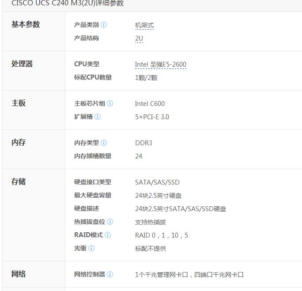Click the 网络 section heading
Viewport: 302px width, 291px height.
click(19, 274)
